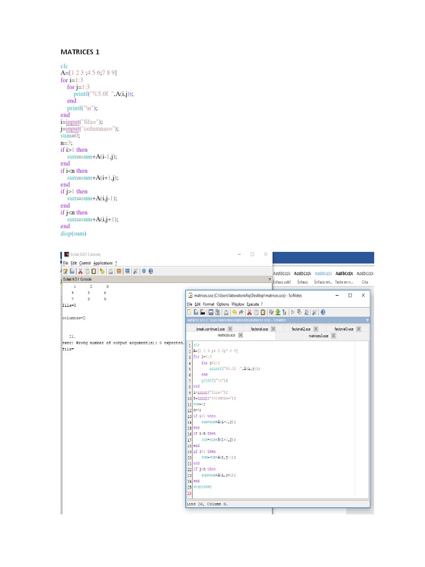Screen dimensions: 425x567
Task: Maximize the SciNotes window
Action: 350,296
